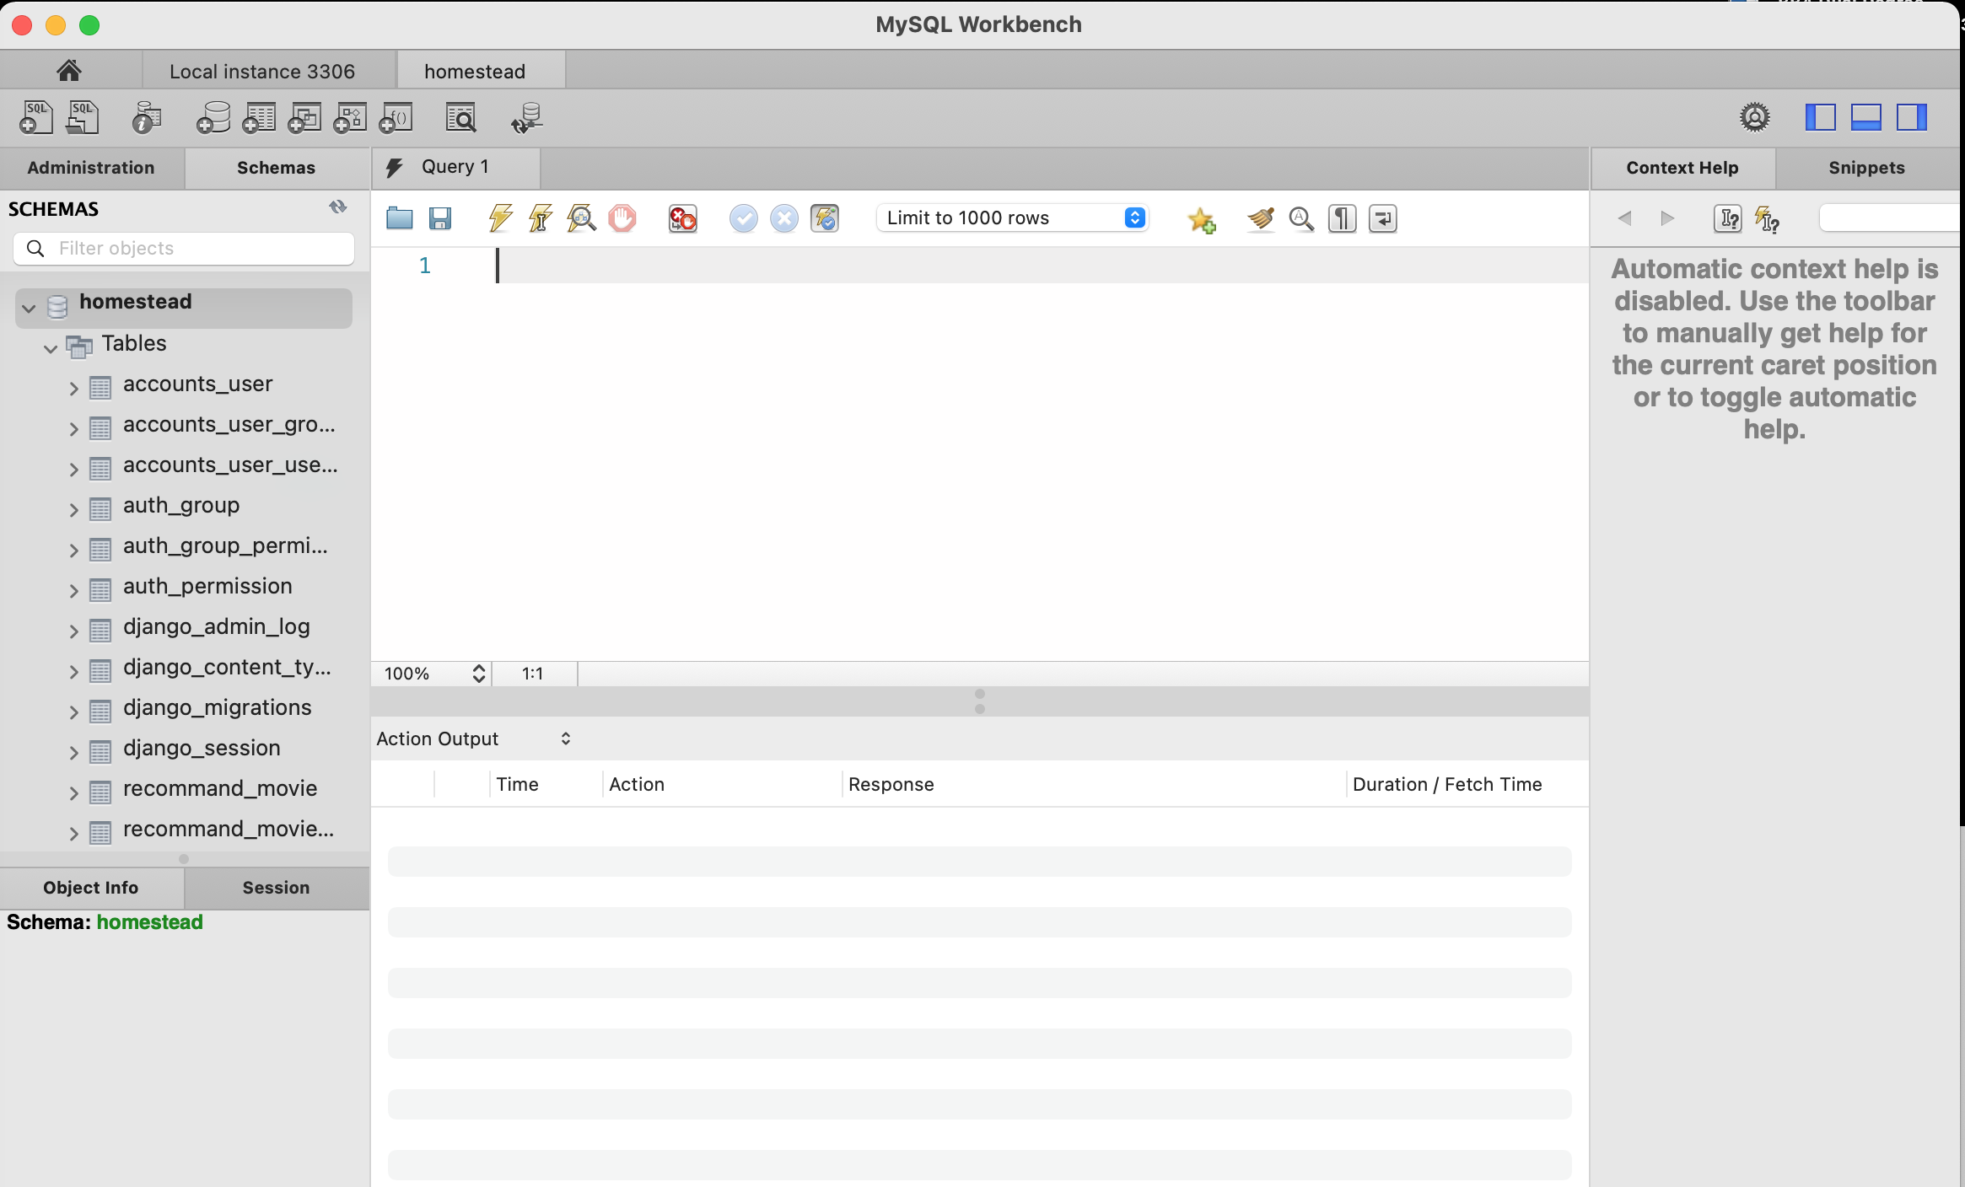Click the execute query lightning bolt icon

(x=499, y=218)
